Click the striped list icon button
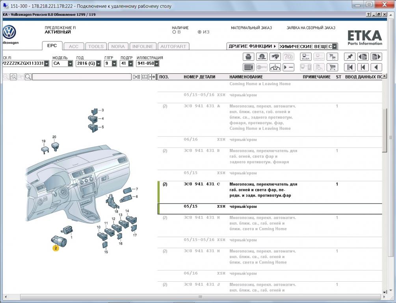Viewport: 396px width, 303px height. click(248, 67)
